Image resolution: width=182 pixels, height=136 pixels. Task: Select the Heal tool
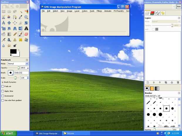(x=21, y=40)
